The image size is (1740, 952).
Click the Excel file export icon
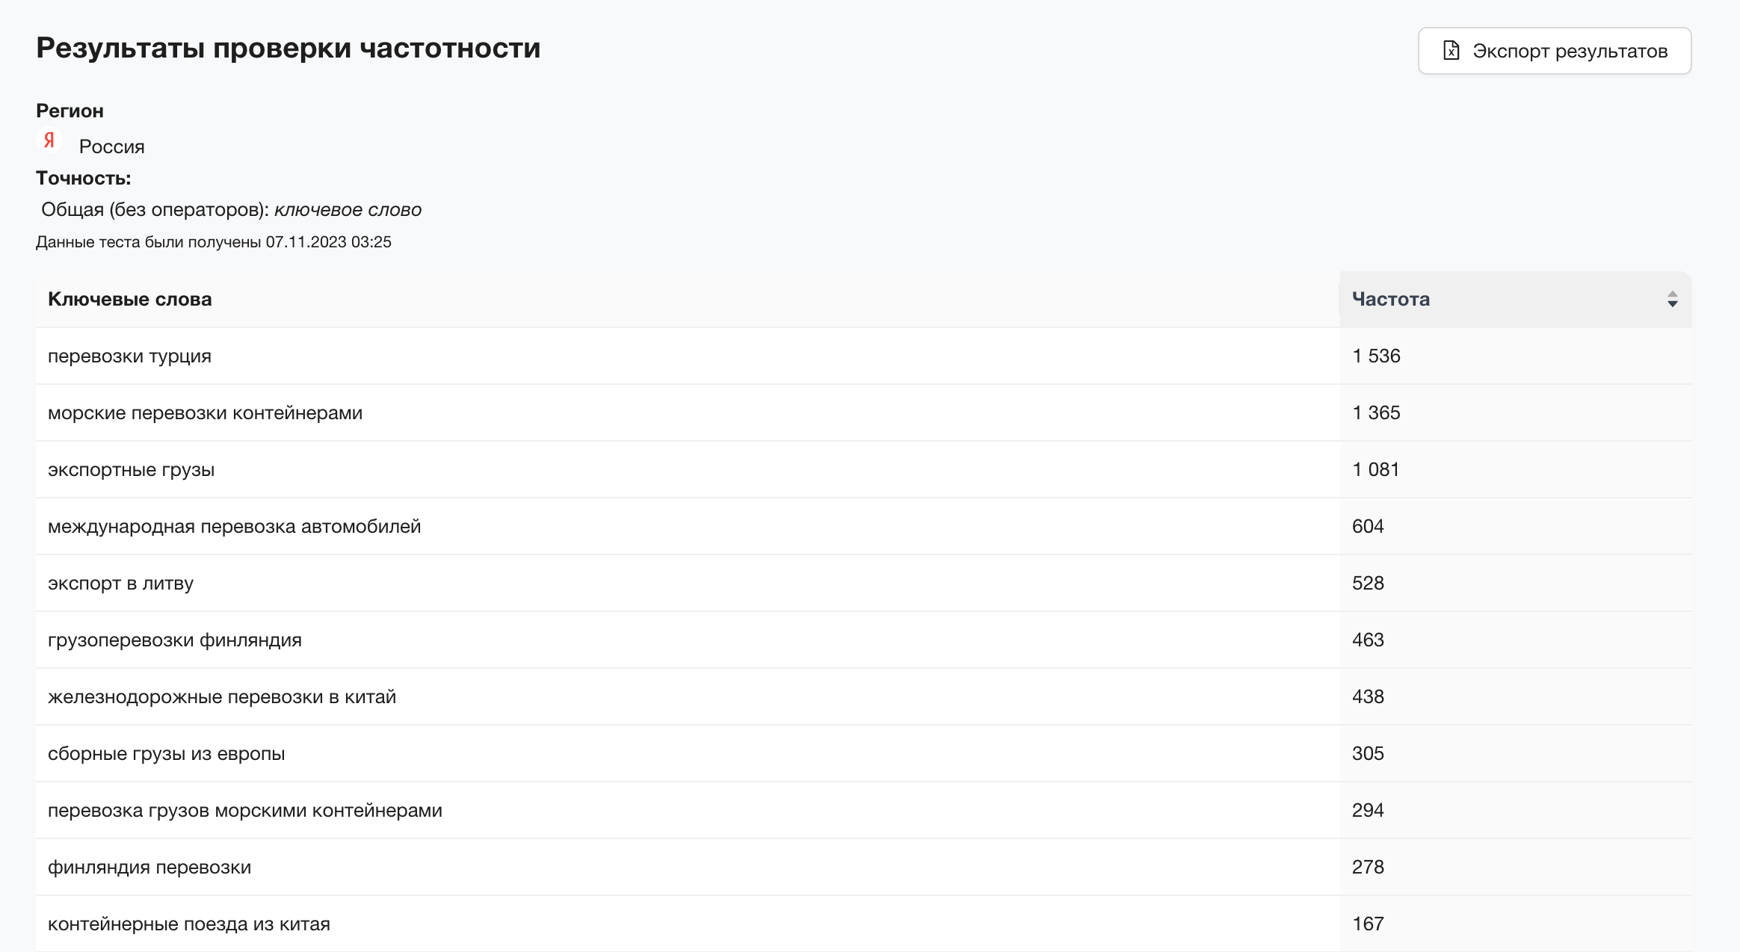(1451, 51)
